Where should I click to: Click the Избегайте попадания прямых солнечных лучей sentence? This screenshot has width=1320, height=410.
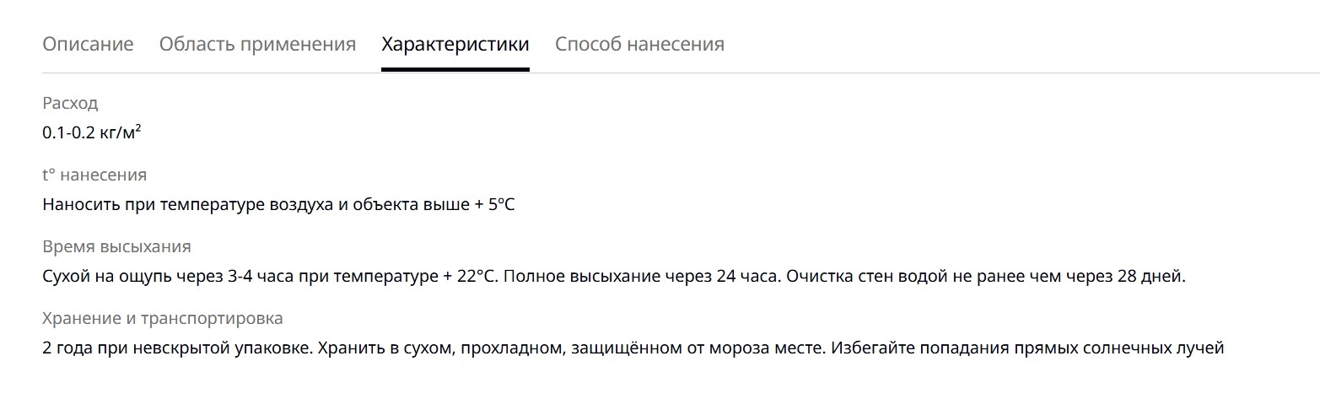tap(1027, 348)
